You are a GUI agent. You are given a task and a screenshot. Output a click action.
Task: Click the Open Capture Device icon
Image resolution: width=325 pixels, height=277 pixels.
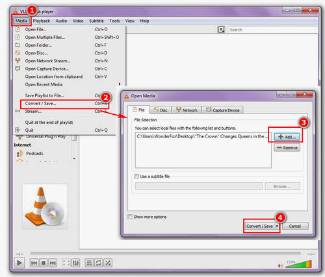point(18,69)
